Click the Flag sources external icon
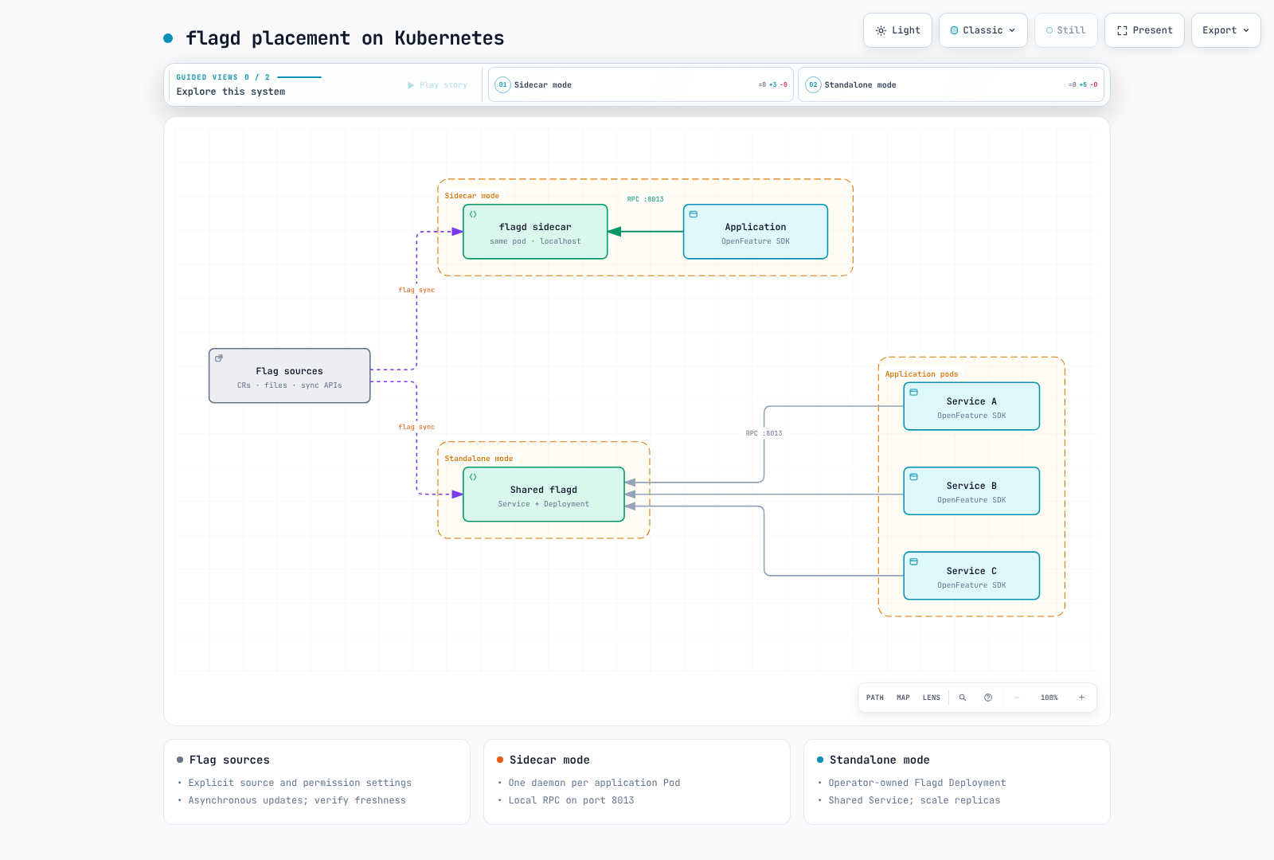 (x=219, y=358)
